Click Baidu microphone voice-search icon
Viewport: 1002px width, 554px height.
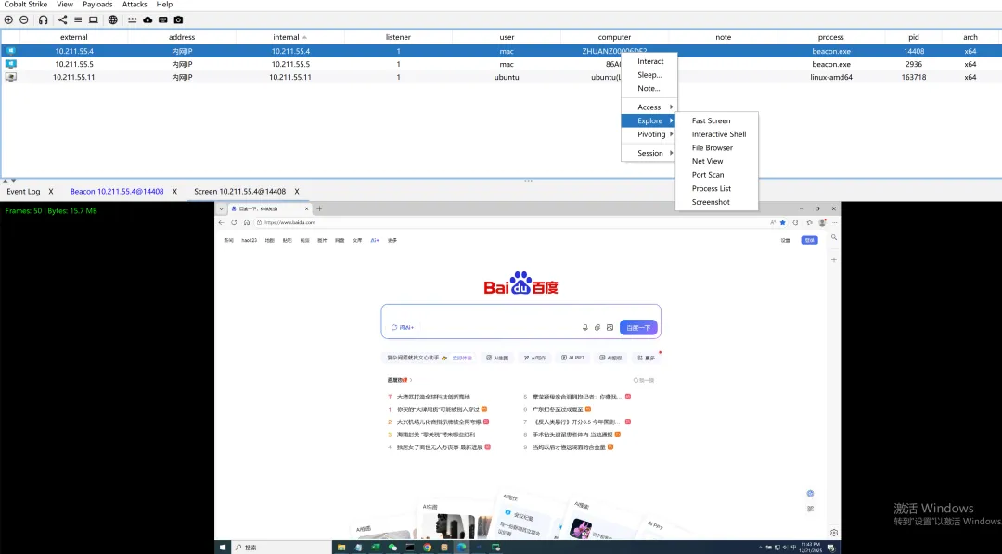584,327
